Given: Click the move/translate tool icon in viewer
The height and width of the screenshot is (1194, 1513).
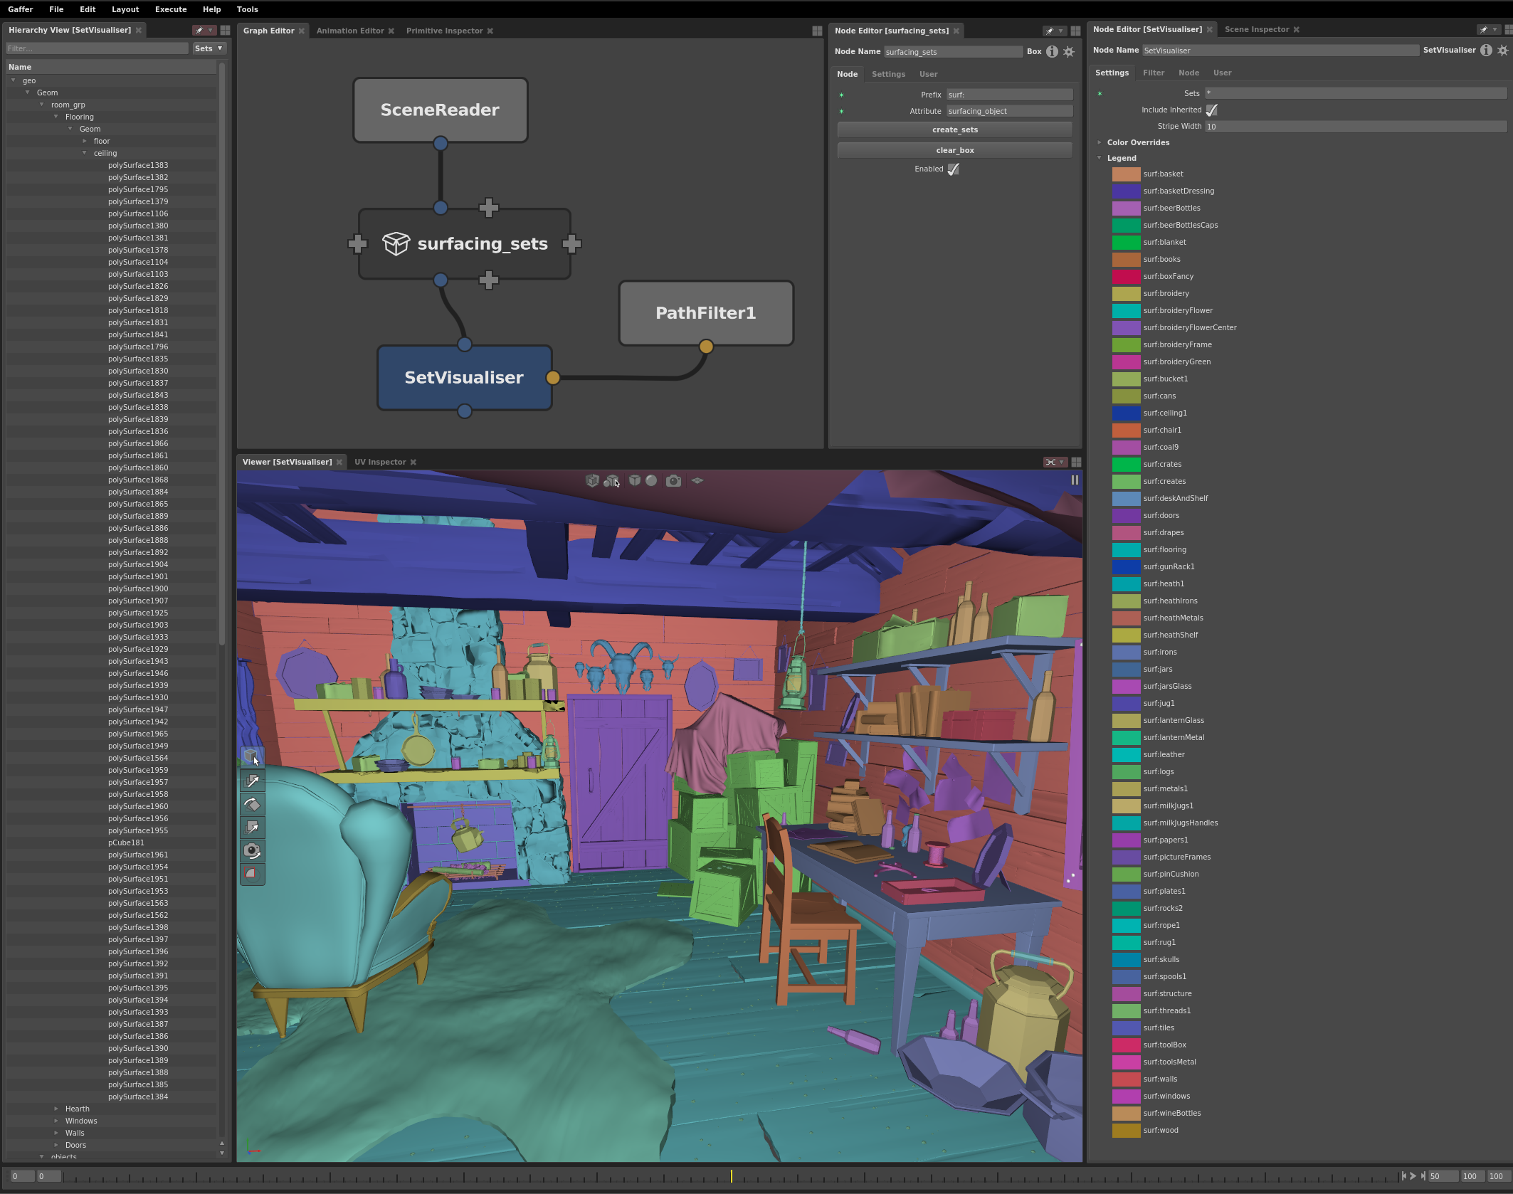Looking at the screenshot, I should point(253,781).
